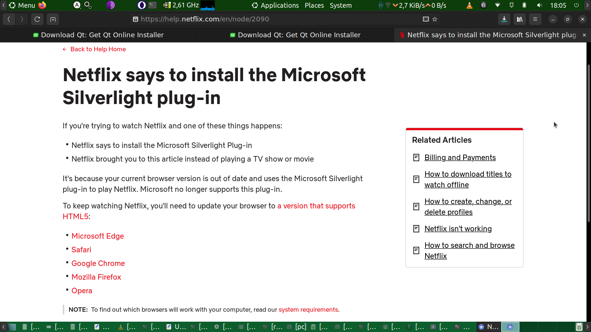Open a new tab with the toolbar button
The width and height of the screenshot is (591, 332).
pos(53,19)
